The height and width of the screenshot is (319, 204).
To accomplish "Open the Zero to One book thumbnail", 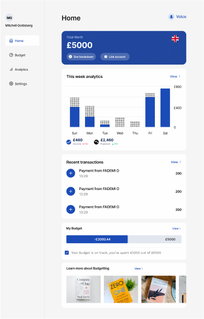I will [x=121, y=289].
